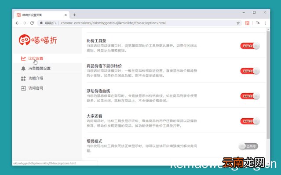Toggle the 大家还看 switch

point(250,121)
